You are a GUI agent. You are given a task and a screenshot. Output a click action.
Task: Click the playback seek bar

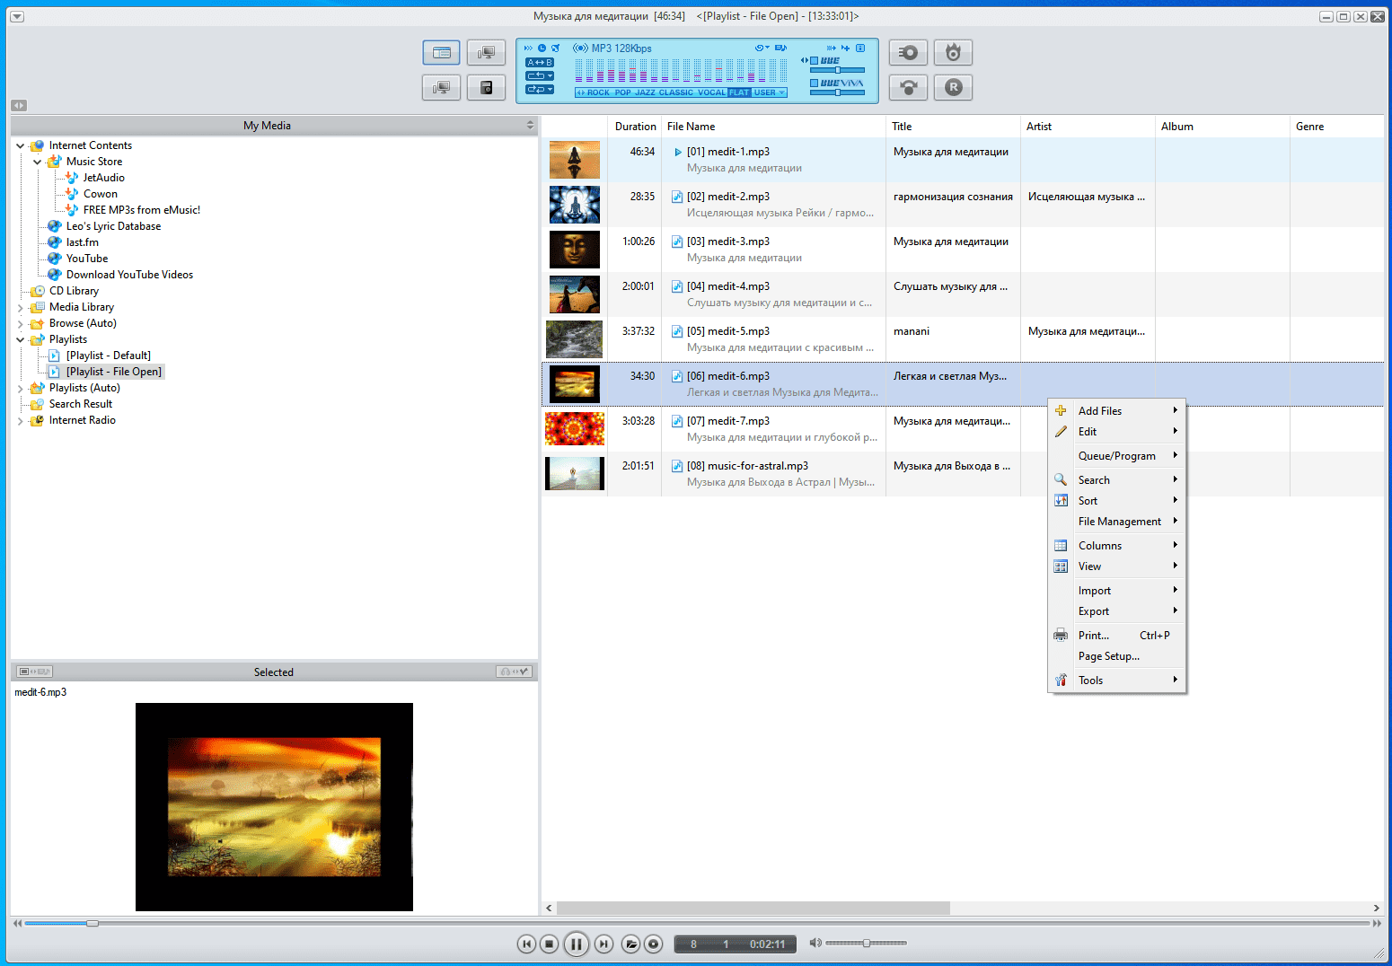click(x=697, y=923)
